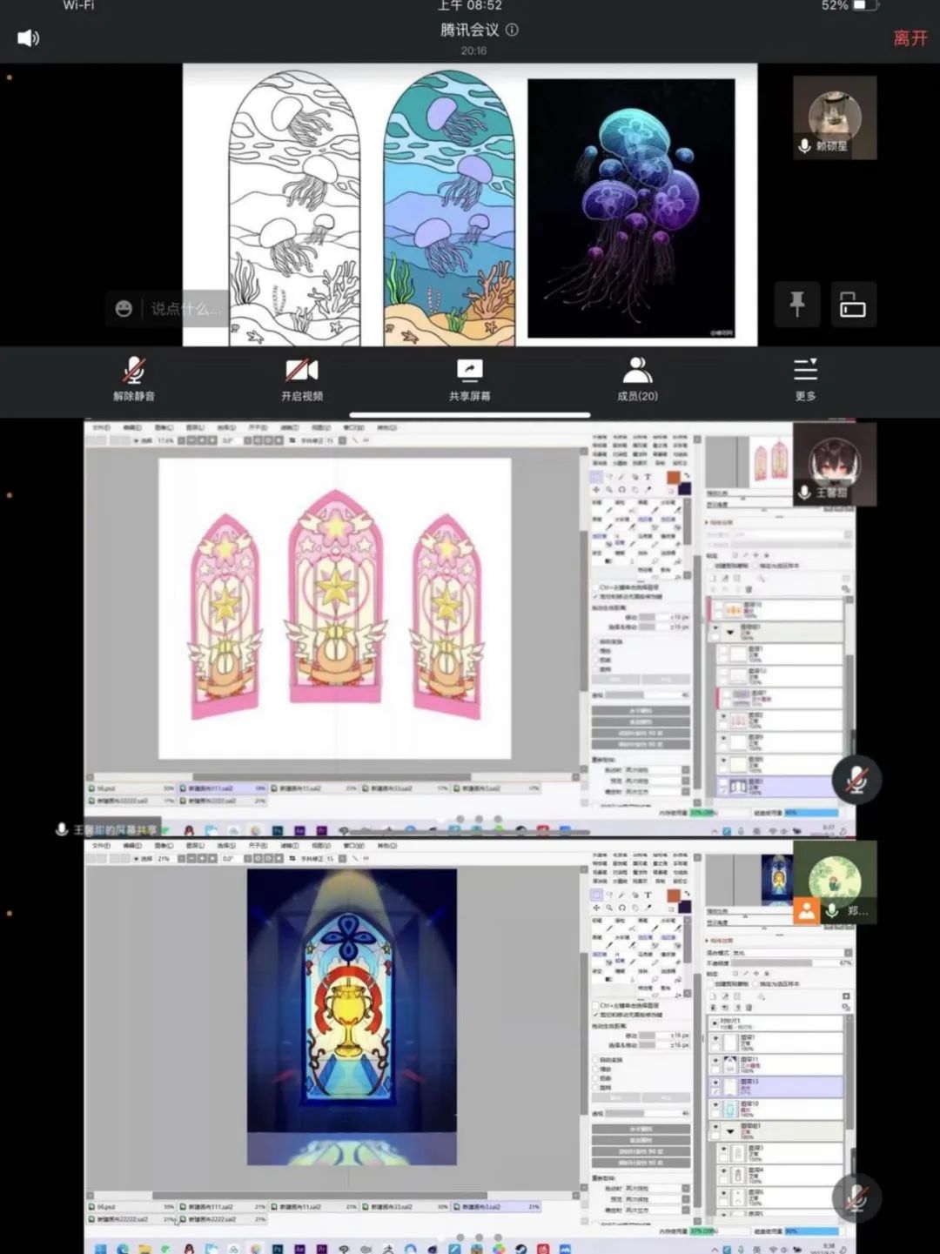Open 拖动时 dropdown in middle screenshot

coord(657,770)
